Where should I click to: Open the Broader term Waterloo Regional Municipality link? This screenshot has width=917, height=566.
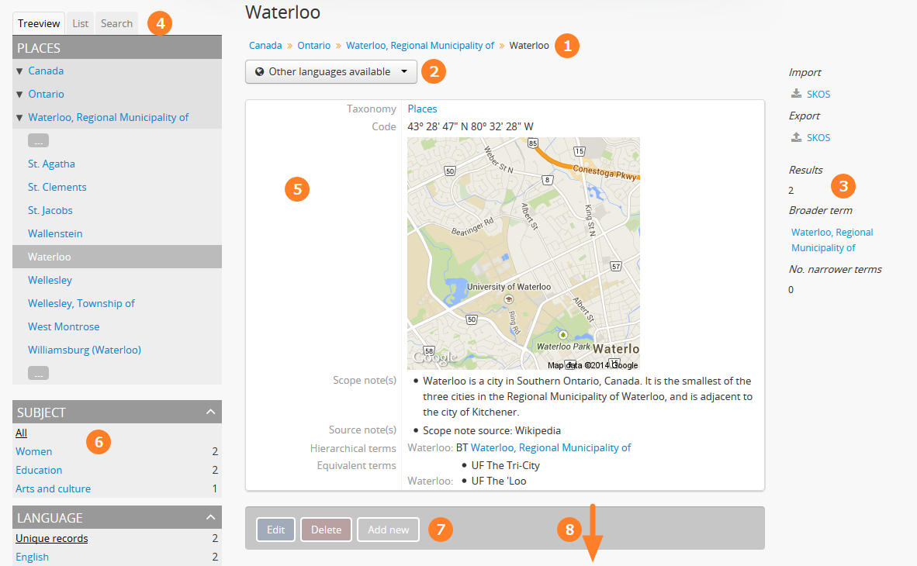(832, 240)
